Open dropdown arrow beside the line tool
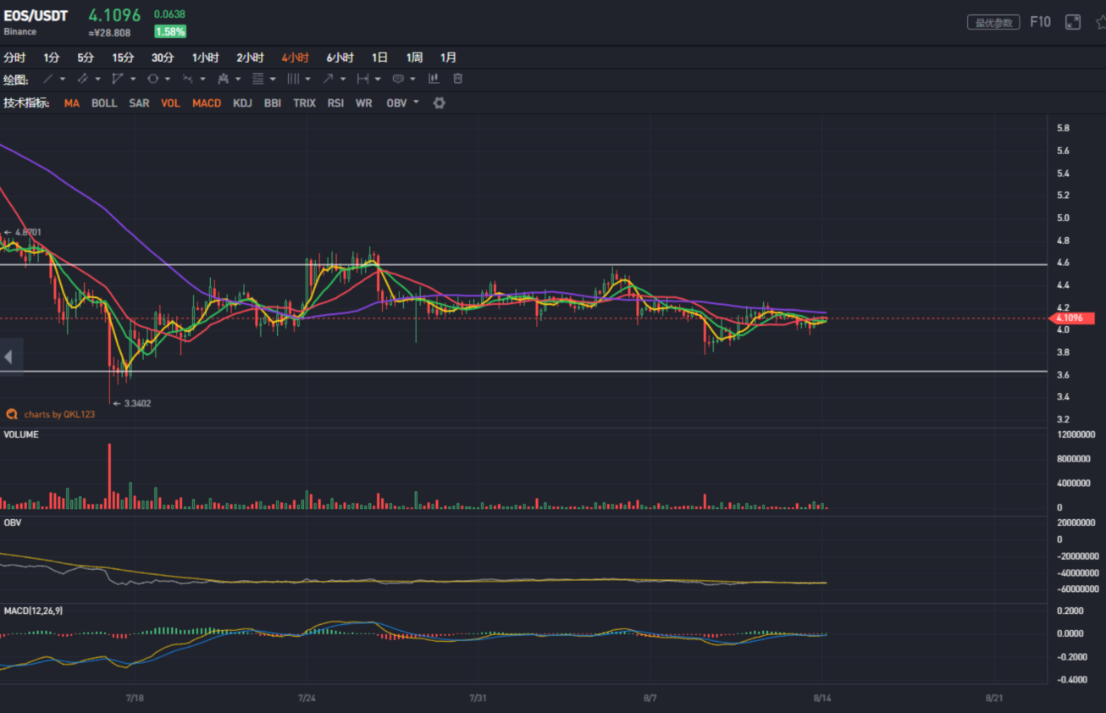This screenshot has height=713, width=1106. point(63,80)
